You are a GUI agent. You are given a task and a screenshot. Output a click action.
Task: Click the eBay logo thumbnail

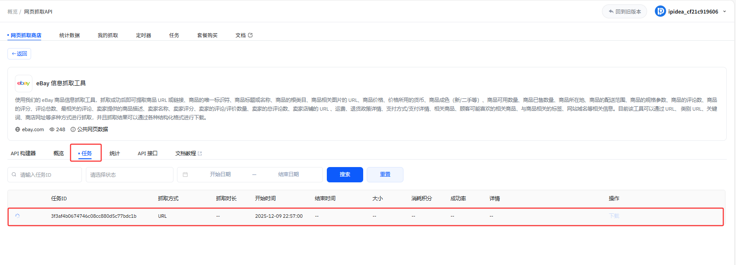[24, 83]
